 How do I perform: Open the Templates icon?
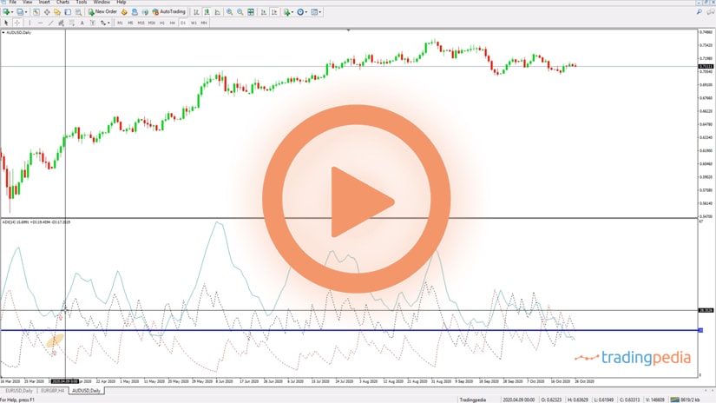click(314, 12)
